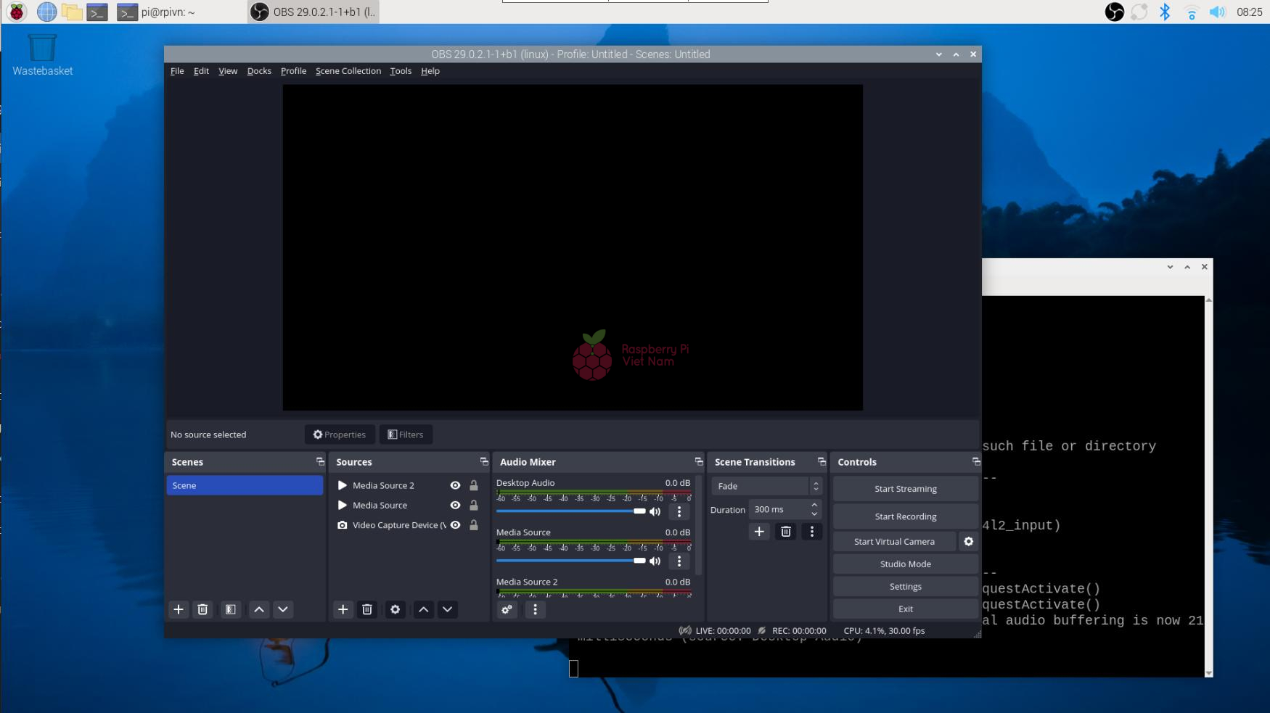Open Virtual Camera settings gear

[968, 541]
